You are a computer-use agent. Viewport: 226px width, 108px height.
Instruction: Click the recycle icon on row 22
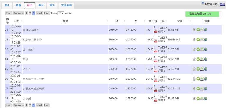click(198, 39)
